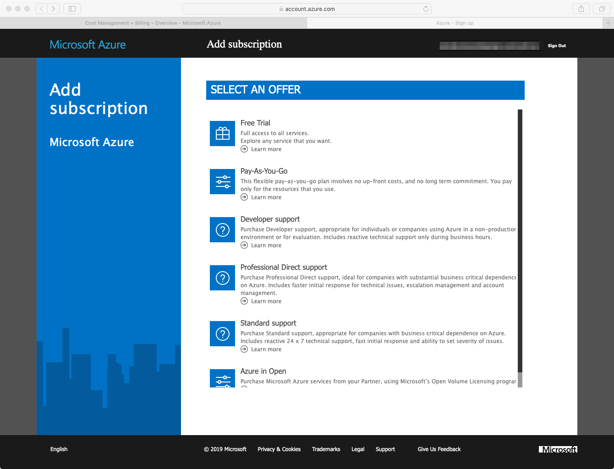This screenshot has width=614, height=469.
Task: Toggle the Safari sidebar button
Action: (x=72, y=9)
